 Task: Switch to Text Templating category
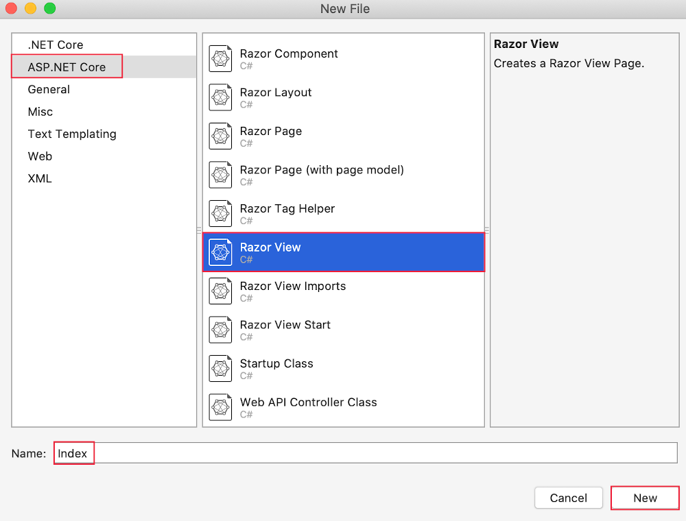(72, 134)
